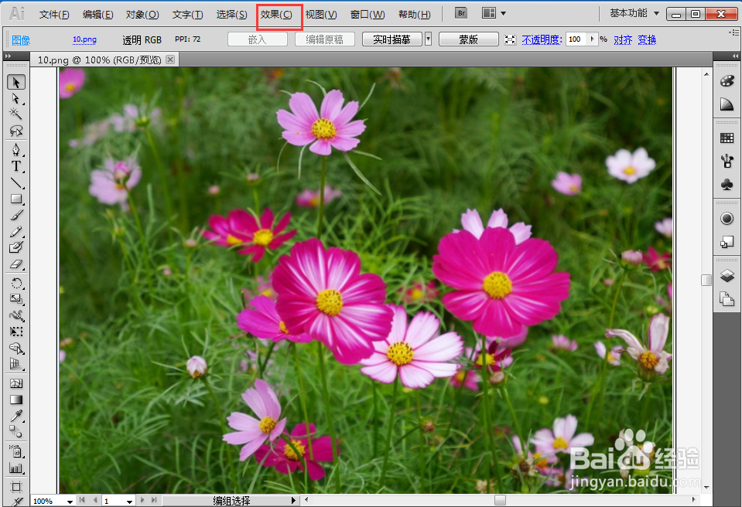Image resolution: width=742 pixels, height=507 pixels.
Task: Select the Pencil tool
Action: pyautogui.click(x=16, y=232)
